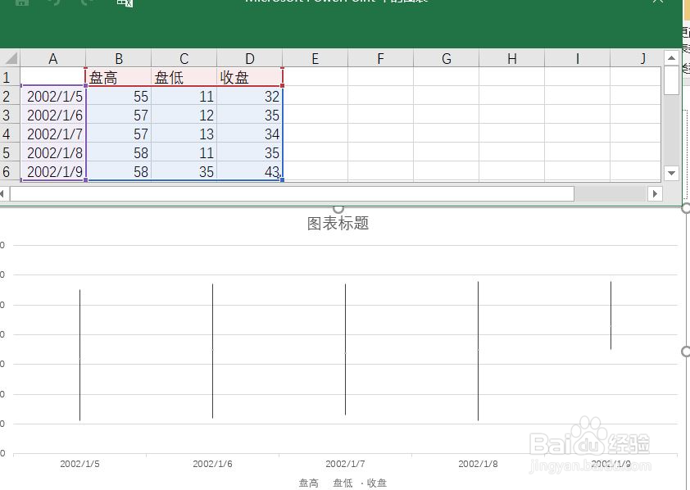Click the 收盘 header cell
The height and width of the screenshot is (490, 690).
[x=249, y=77]
